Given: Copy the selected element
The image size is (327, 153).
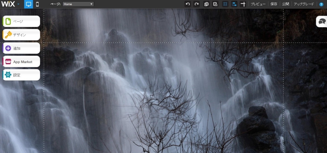Looking at the screenshot, I should (206, 4).
